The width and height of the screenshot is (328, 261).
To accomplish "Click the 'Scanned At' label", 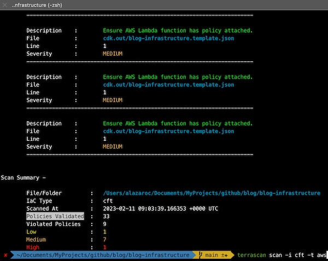I will (x=42, y=209).
